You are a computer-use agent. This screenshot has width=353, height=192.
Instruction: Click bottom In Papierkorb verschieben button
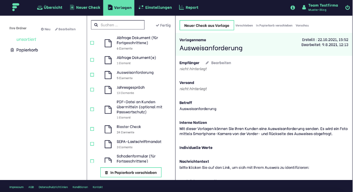(x=131, y=173)
